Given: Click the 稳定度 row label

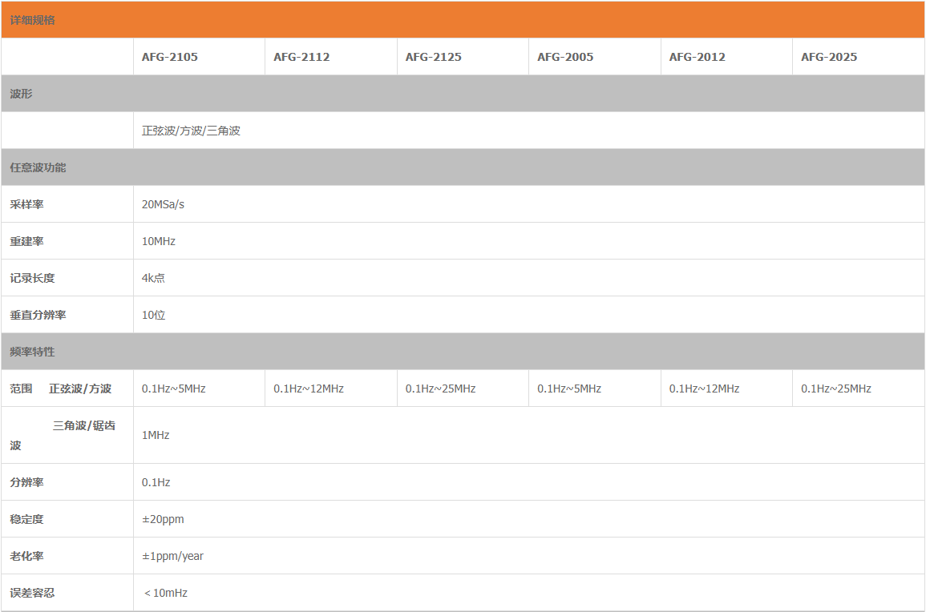Looking at the screenshot, I should [26, 519].
